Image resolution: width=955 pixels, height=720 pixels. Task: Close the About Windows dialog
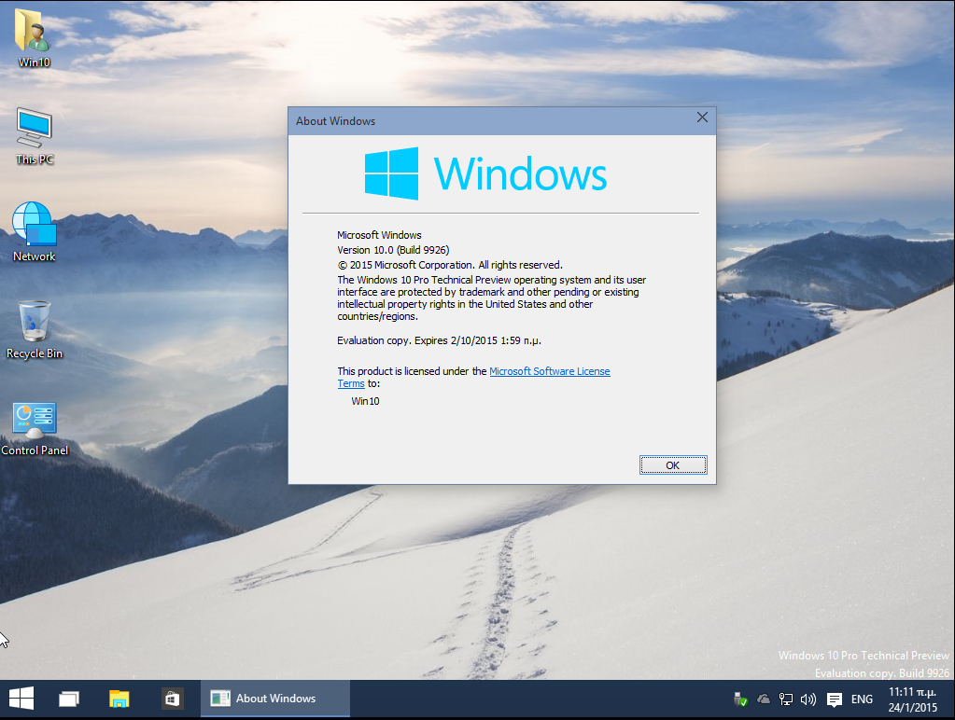pos(702,117)
